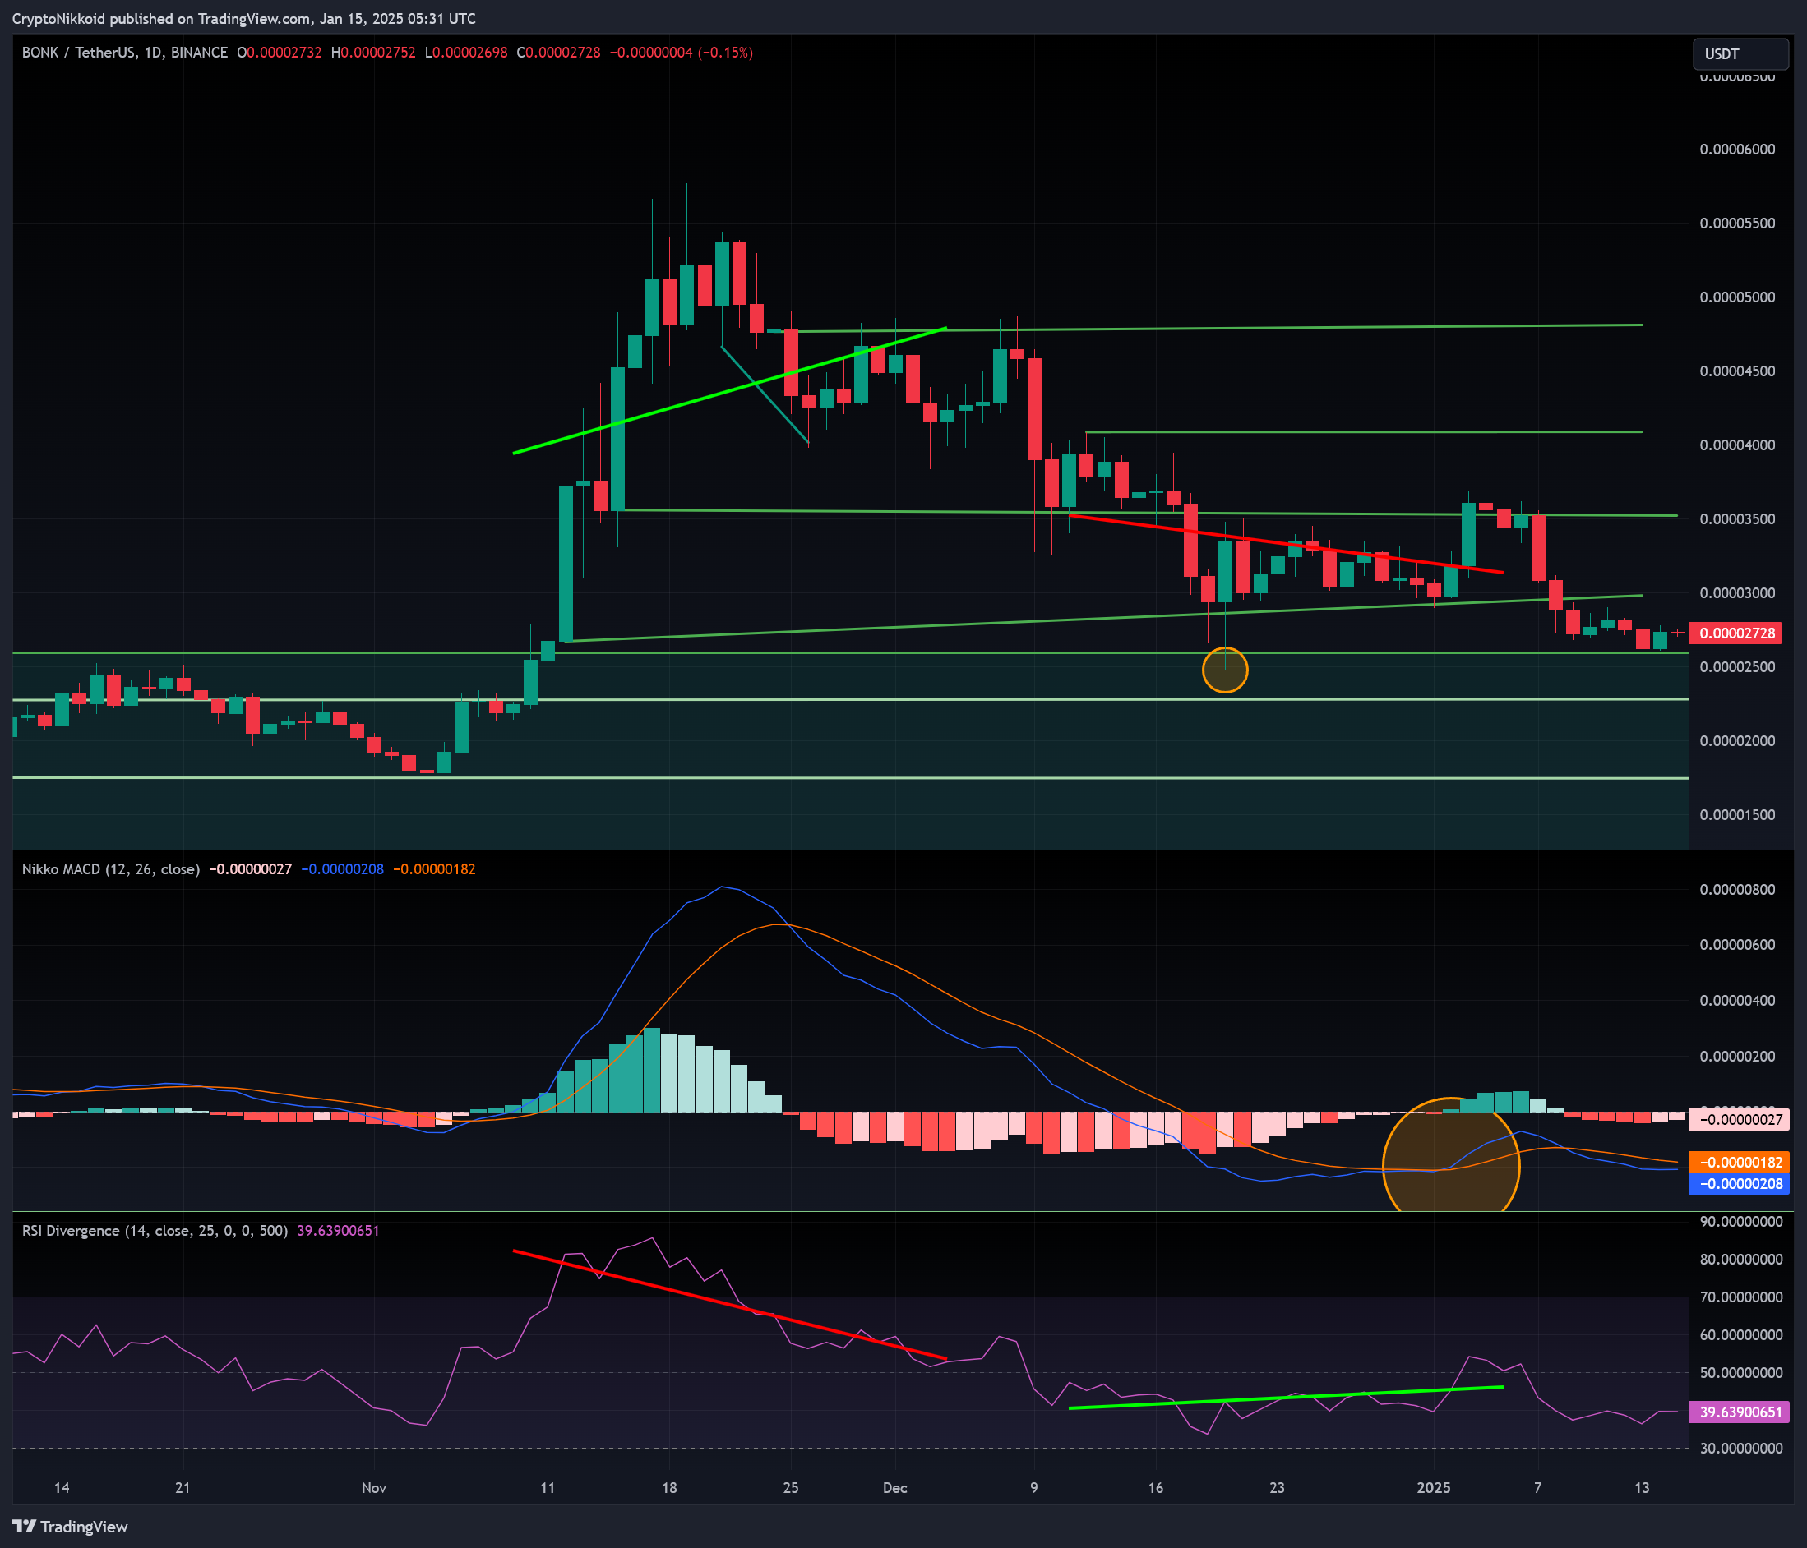The image size is (1807, 1548).
Task: Click the red trendline on the RSI pane
Action: pyautogui.click(x=730, y=1305)
